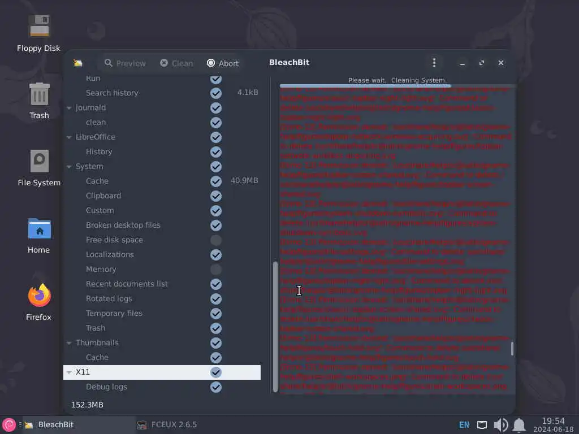This screenshot has height=434, width=579.
Task: Click the Clean button
Action: pos(176,63)
